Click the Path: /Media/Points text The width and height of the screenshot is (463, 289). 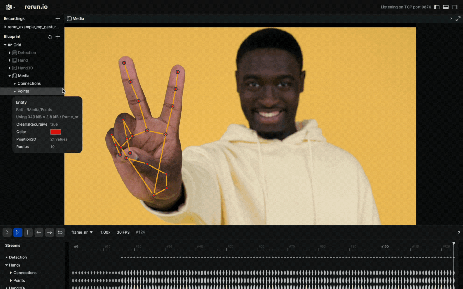tap(34, 110)
